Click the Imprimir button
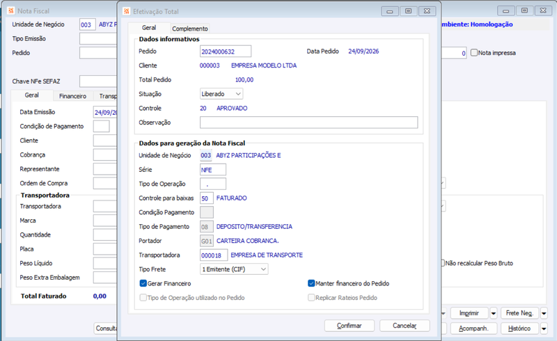This screenshot has width=557, height=341. pyautogui.click(x=469, y=313)
